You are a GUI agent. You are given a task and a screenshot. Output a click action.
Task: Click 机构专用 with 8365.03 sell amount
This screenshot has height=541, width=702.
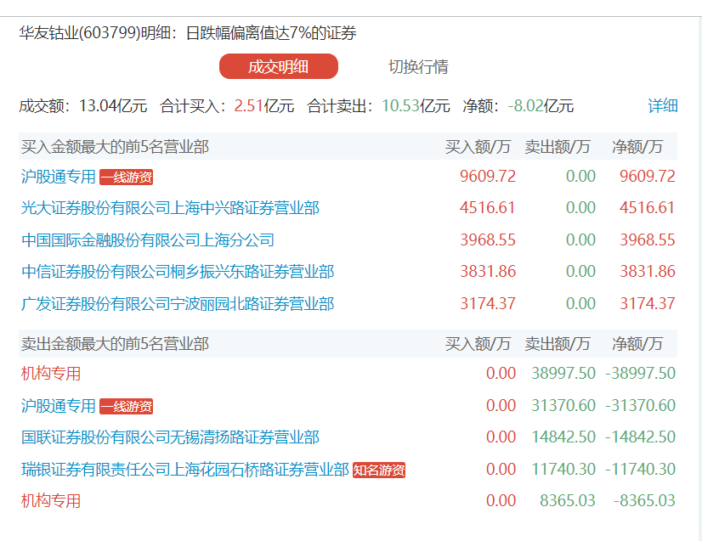point(51,501)
